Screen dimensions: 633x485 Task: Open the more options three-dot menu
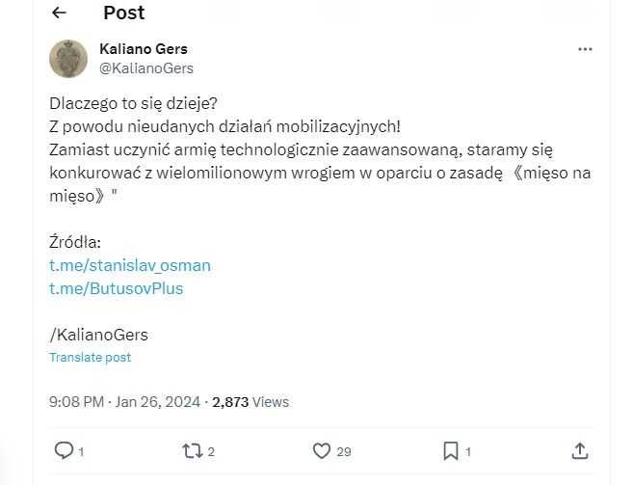[x=585, y=49]
